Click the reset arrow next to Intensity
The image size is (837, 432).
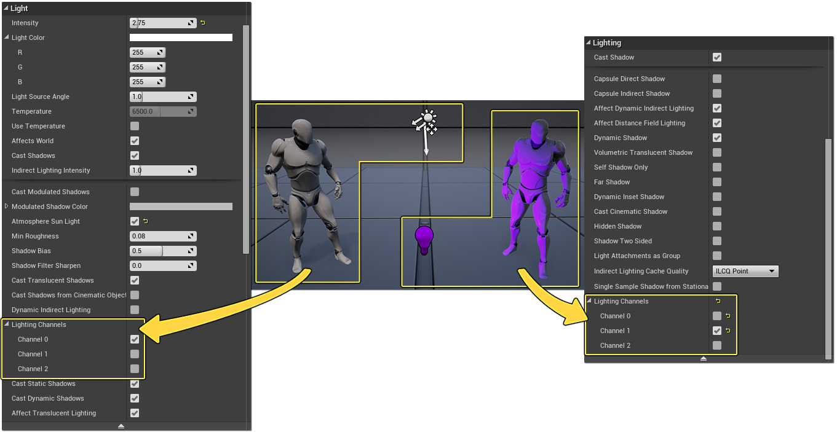(203, 23)
